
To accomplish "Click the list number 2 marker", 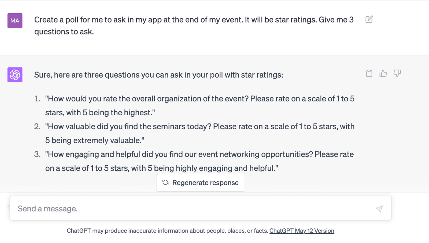I will point(37,127).
